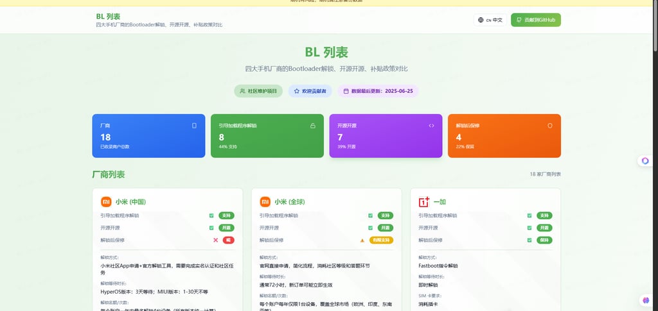Image resolution: width=658 pixels, height=311 pixels.
Task: Click the 18 家厂商列表 count text
Action: [545, 174]
